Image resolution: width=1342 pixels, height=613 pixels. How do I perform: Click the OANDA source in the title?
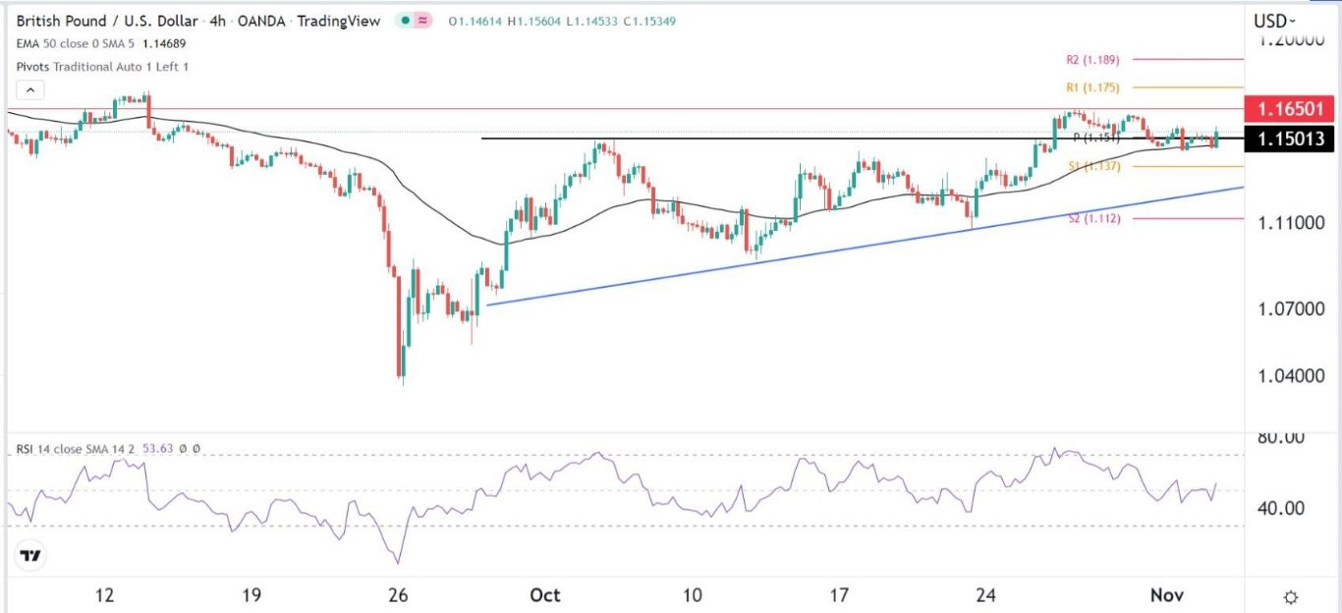pyautogui.click(x=268, y=21)
